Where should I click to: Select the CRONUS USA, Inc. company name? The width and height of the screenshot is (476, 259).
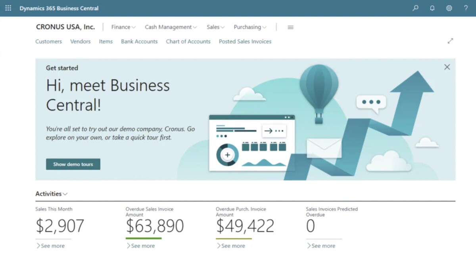tap(65, 27)
